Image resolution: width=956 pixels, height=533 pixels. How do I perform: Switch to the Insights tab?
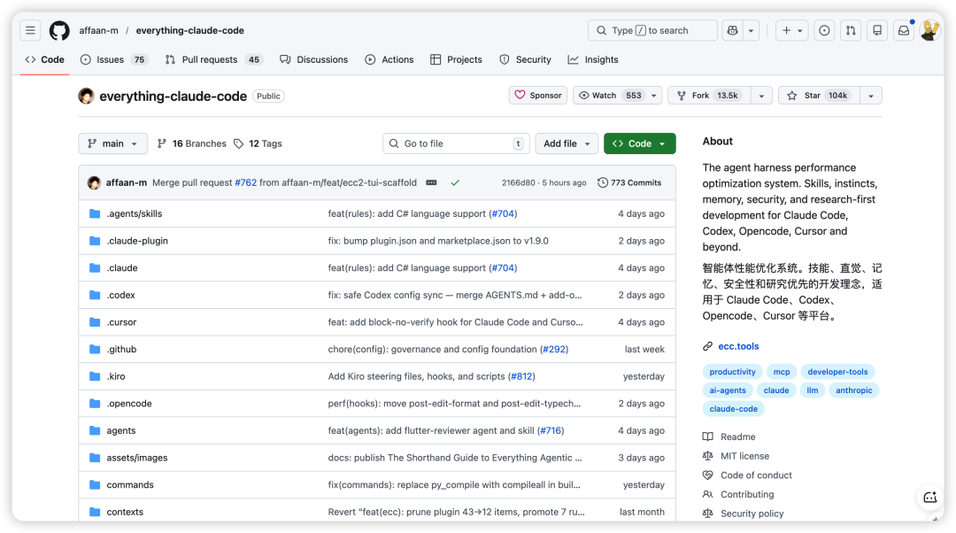tap(593, 59)
